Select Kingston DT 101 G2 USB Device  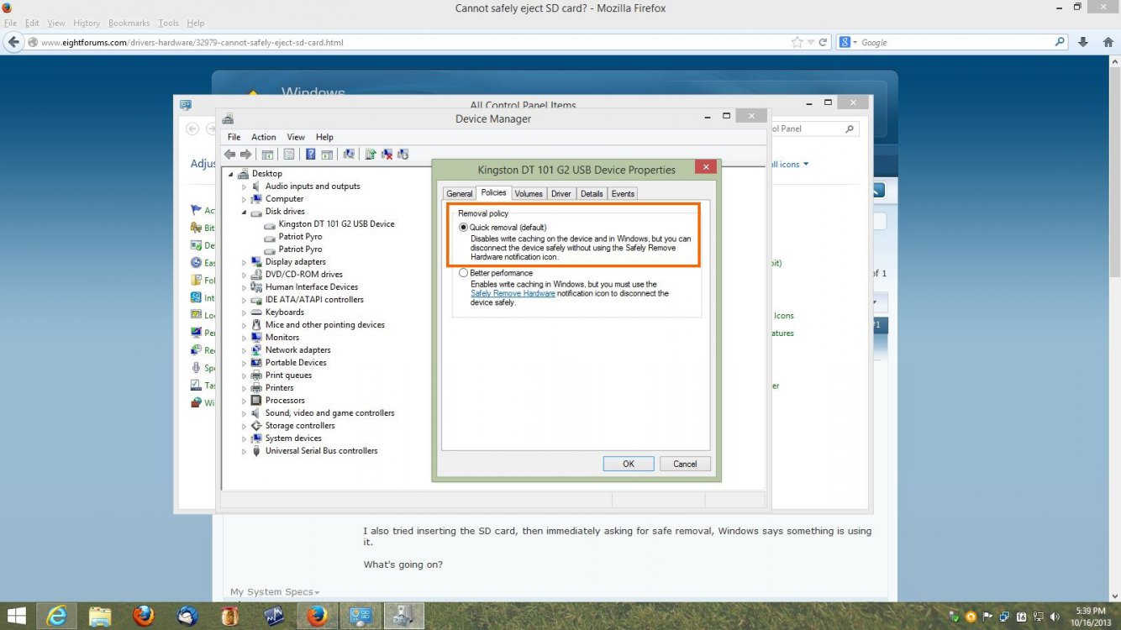[336, 224]
